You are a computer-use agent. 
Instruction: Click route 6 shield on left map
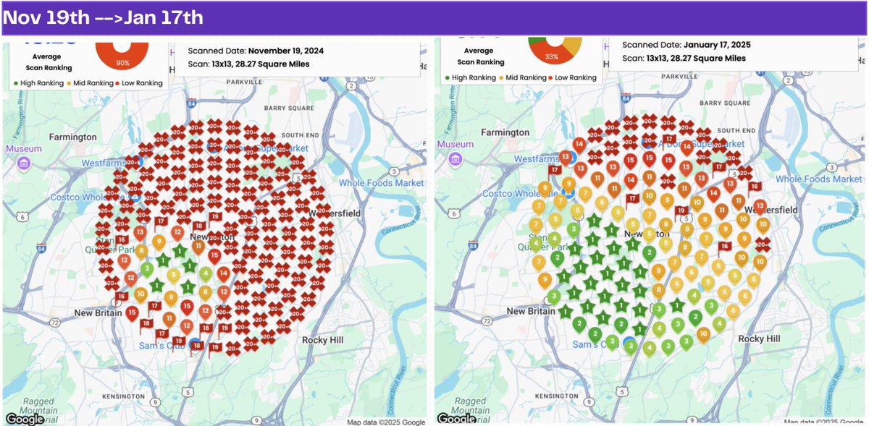[23, 216]
